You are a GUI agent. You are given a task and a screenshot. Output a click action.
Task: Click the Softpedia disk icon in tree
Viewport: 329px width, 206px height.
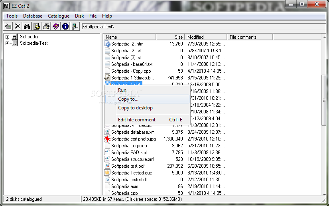[x=15, y=37]
